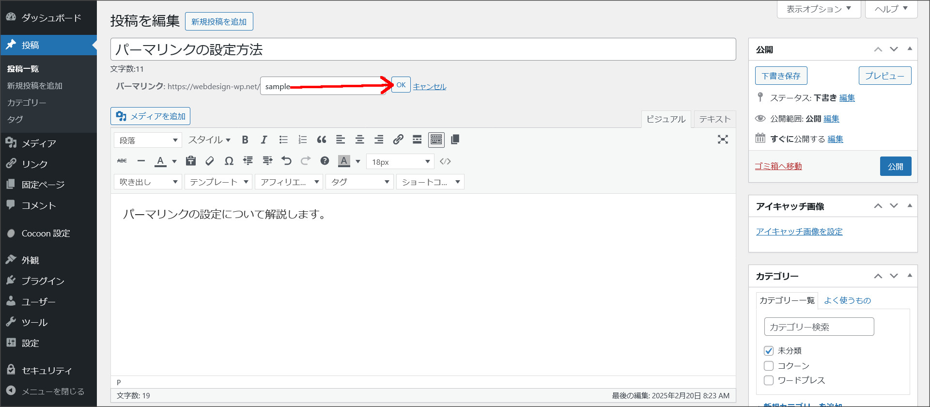The height and width of the screenshot is (407, 930).
Task: Expand the ヘルプ help panel
Action: (x=891, y=9)
